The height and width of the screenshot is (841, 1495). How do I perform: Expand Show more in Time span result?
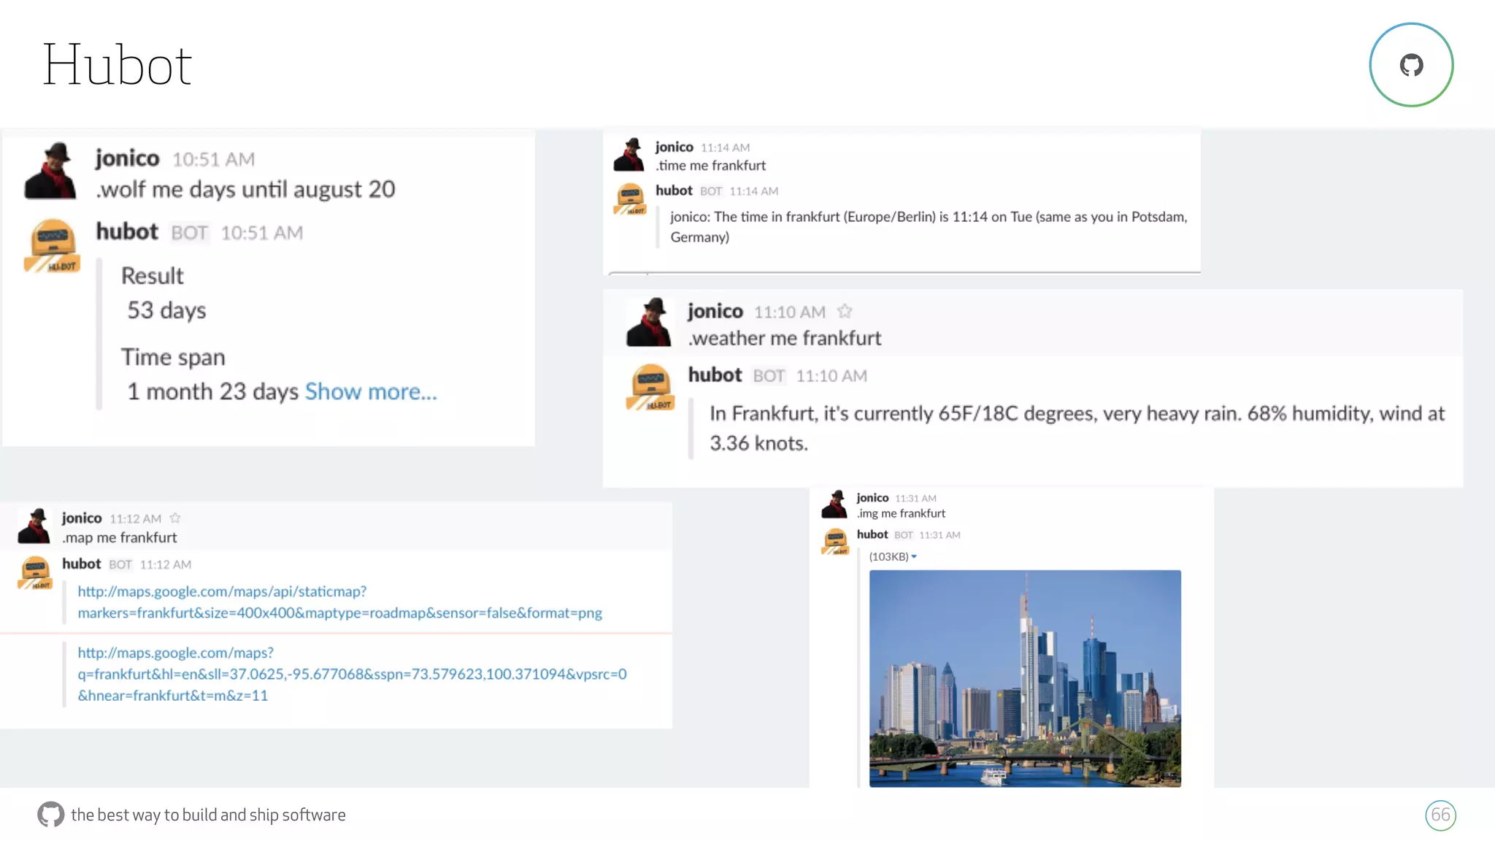[371, 392]
